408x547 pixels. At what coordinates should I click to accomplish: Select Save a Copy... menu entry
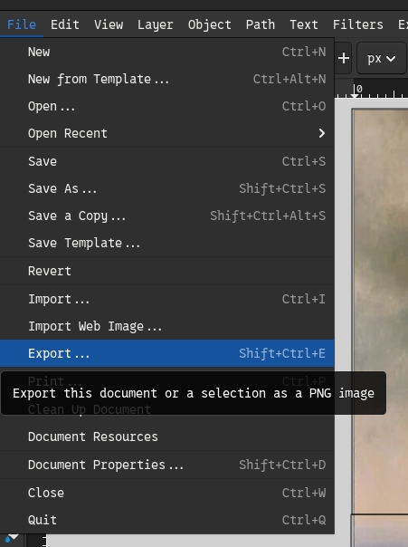tap(166, 216)
